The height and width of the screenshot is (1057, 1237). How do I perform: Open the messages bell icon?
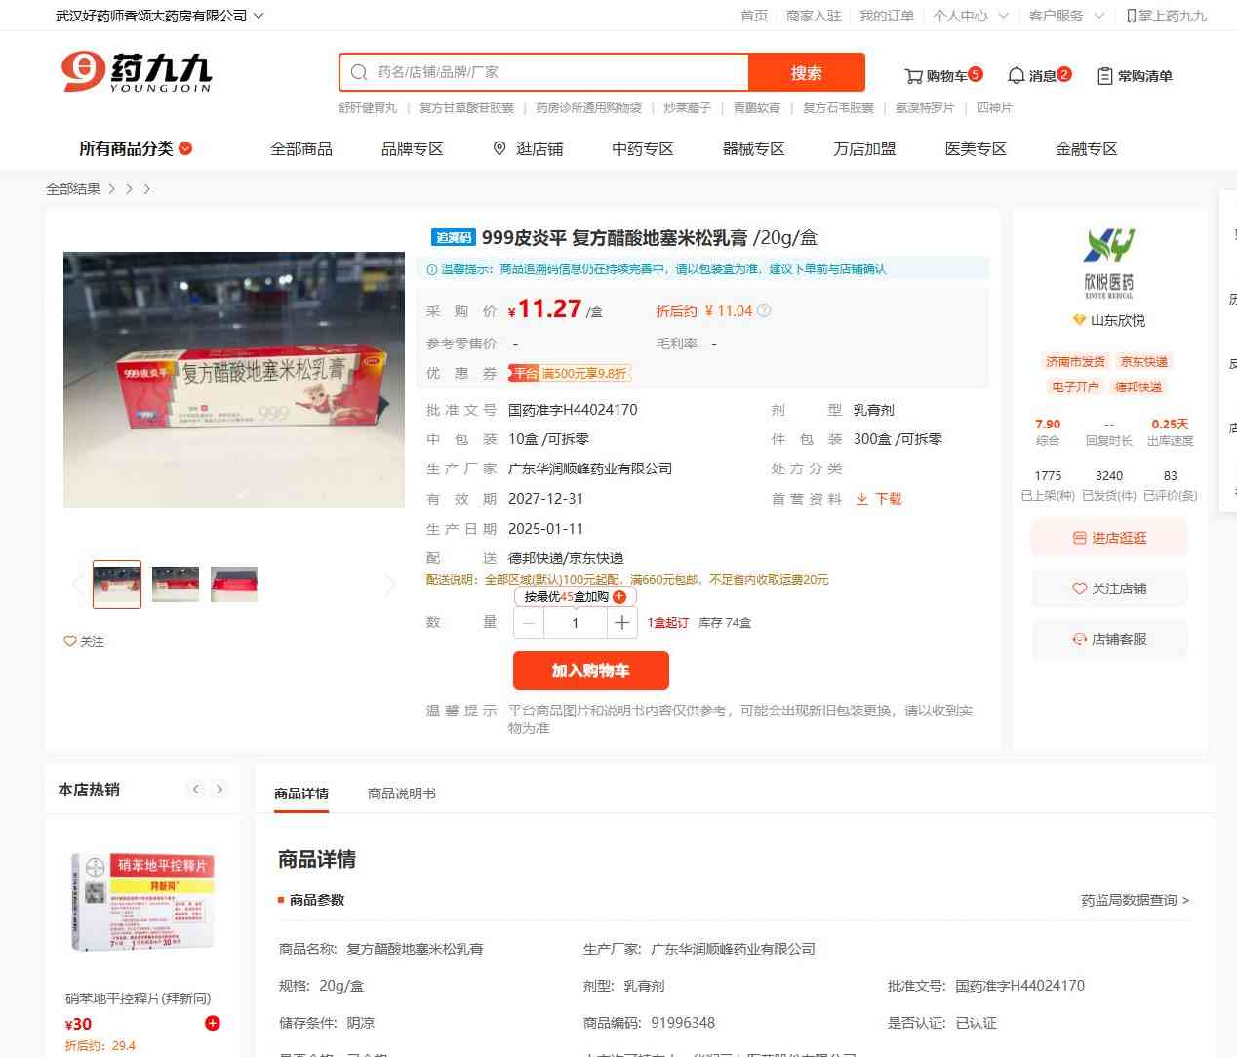1016,76
